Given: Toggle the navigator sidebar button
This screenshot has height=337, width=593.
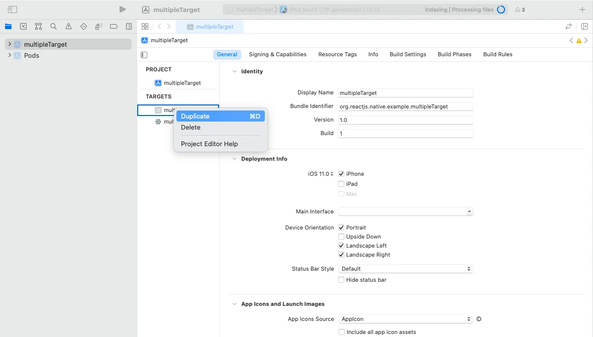Looking at the screenshot, I should pos(13,10).
